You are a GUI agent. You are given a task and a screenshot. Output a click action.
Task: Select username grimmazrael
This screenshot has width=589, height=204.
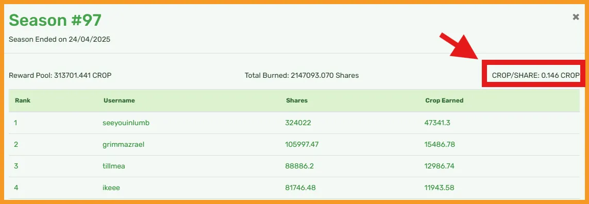tap(123, 144)
